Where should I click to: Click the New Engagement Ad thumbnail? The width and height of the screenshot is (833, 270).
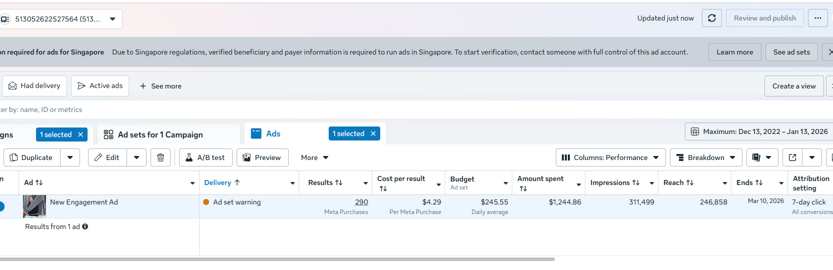pos(35,206)
